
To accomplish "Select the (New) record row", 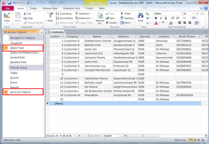I will pyautogui.click(x=123, y=104).
